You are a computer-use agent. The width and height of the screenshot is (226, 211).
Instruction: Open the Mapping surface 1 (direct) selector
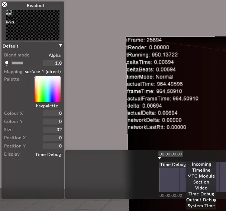(43, 72)
